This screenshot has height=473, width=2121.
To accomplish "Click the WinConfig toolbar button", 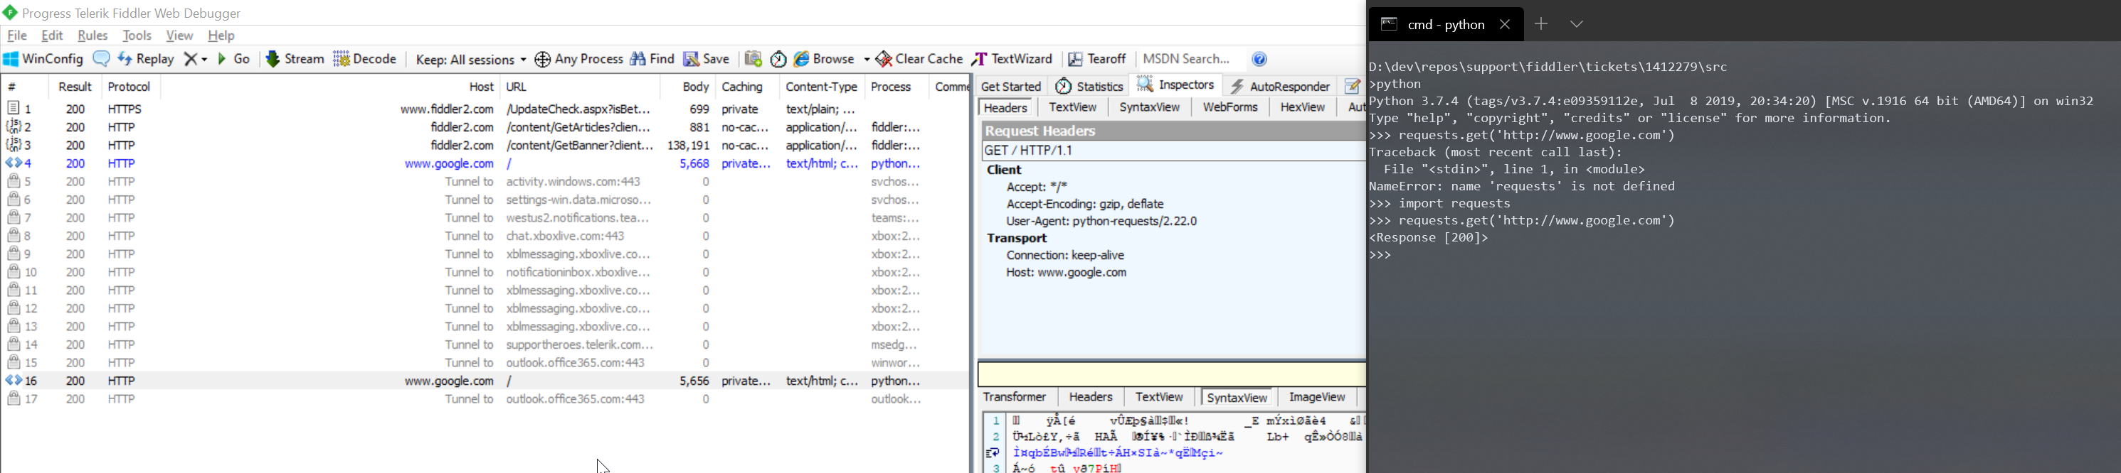I will click(43, 59).
